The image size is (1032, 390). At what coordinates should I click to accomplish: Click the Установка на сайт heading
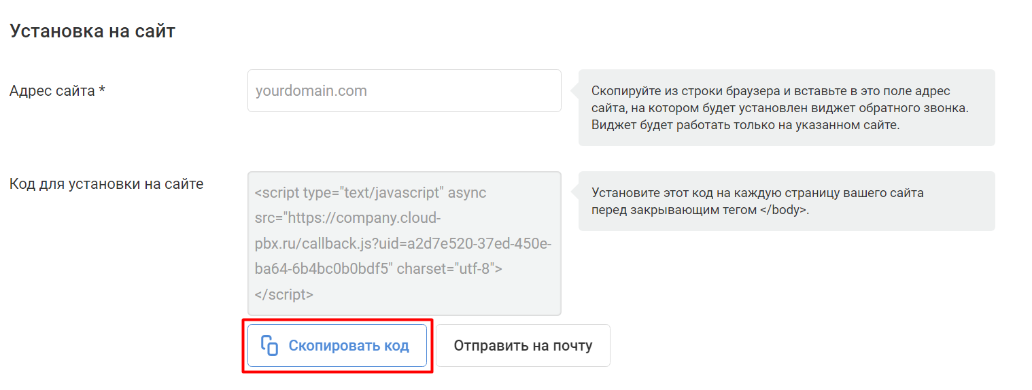92,31
